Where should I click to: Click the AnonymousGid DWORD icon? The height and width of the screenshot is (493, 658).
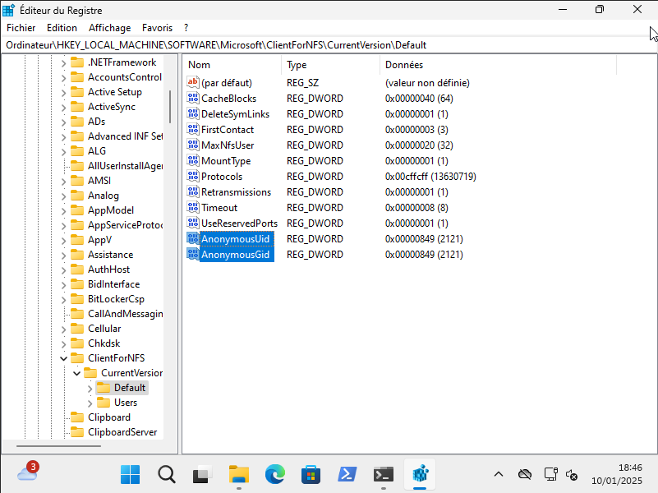click(193, 254)
